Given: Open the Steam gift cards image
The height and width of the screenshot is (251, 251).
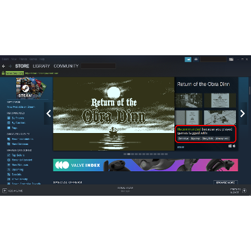Looking at the screenshot, I should (x=31, y=88).
